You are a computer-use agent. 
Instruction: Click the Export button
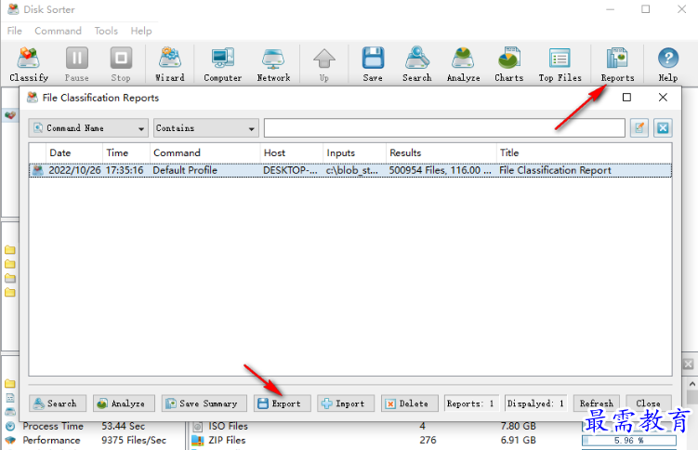tap(282, 404)
